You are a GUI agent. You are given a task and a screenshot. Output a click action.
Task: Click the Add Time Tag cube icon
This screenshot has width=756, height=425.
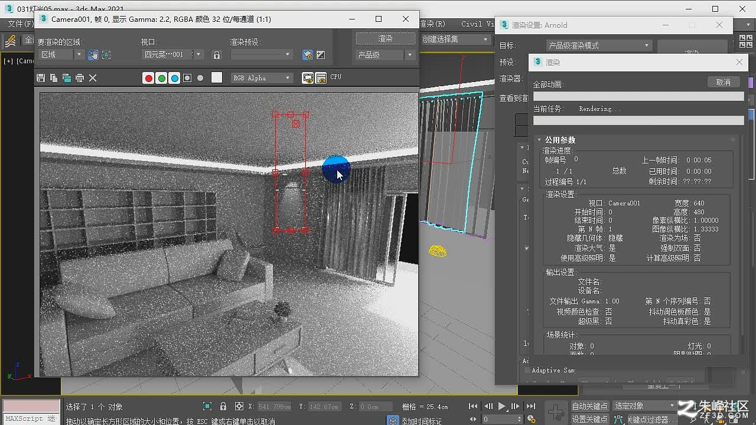[x=393, y=420]
